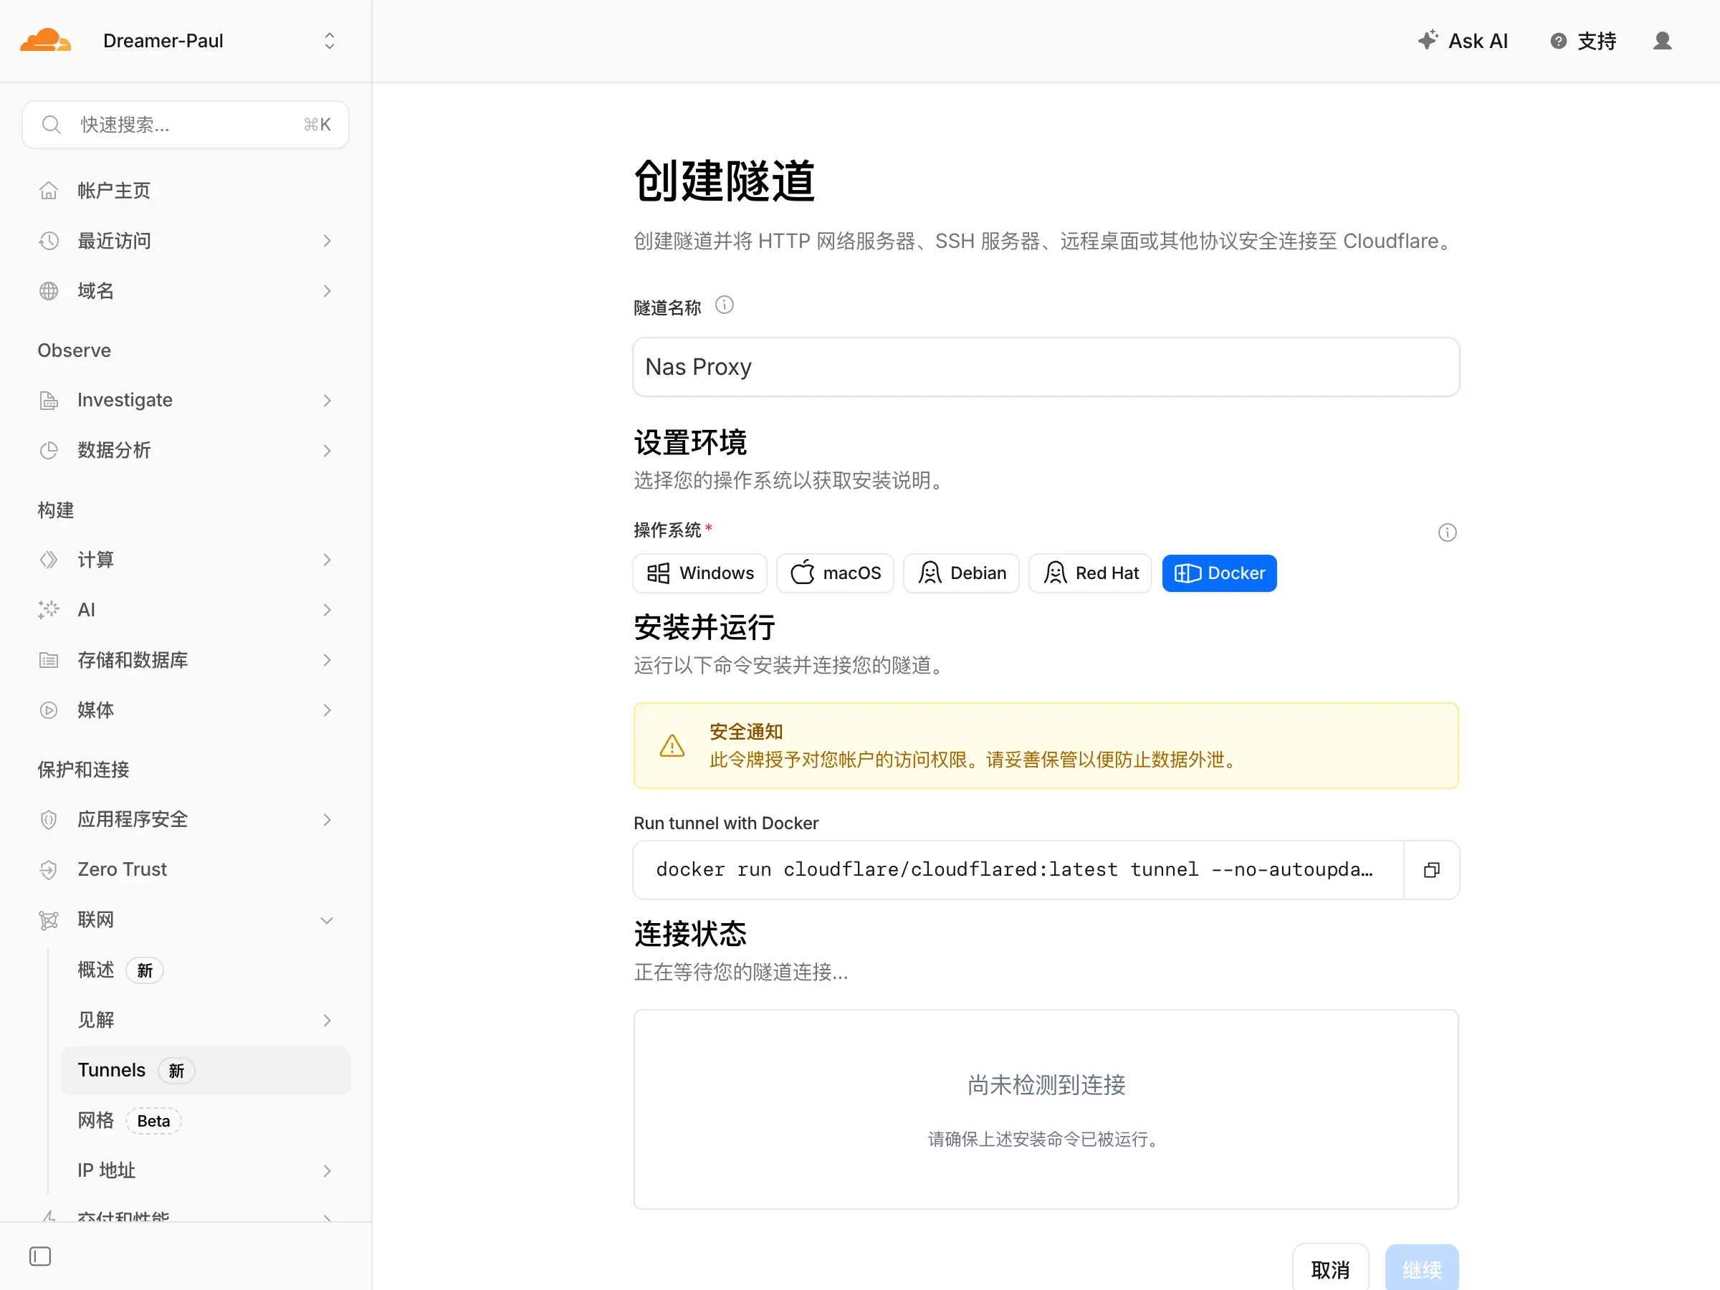Click the Ask AI sparkle icon

point(1428,40)
